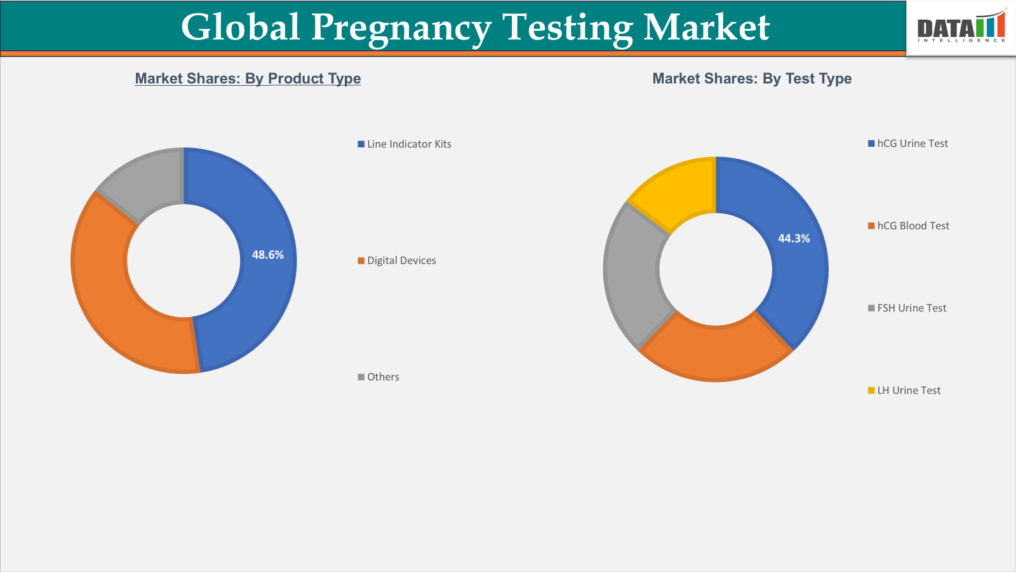Click the gray Others legend marker
1016x572 pixels.
pyautogui.click(x=361, y=376)
